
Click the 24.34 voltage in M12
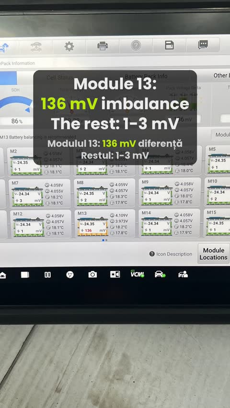[25, 224]
